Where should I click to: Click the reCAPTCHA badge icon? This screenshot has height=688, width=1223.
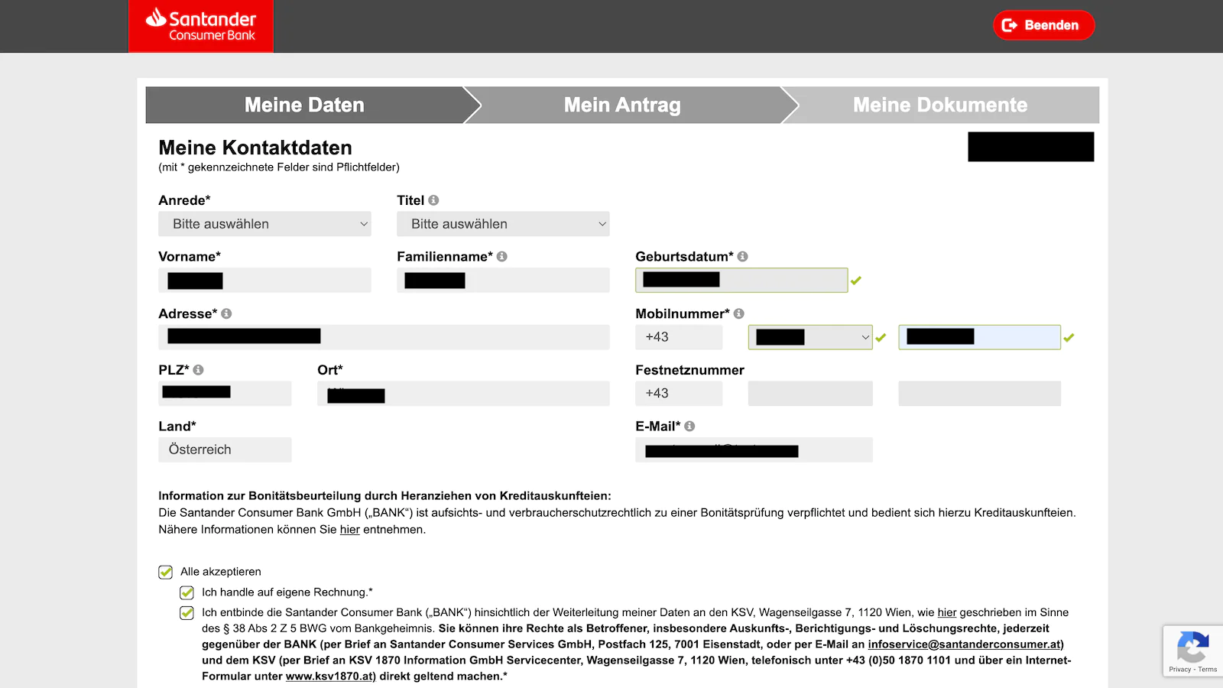(x=1192, y=647)
